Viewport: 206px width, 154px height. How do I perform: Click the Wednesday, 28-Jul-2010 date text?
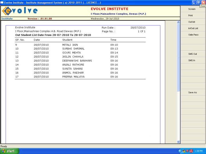click(105, 19)
